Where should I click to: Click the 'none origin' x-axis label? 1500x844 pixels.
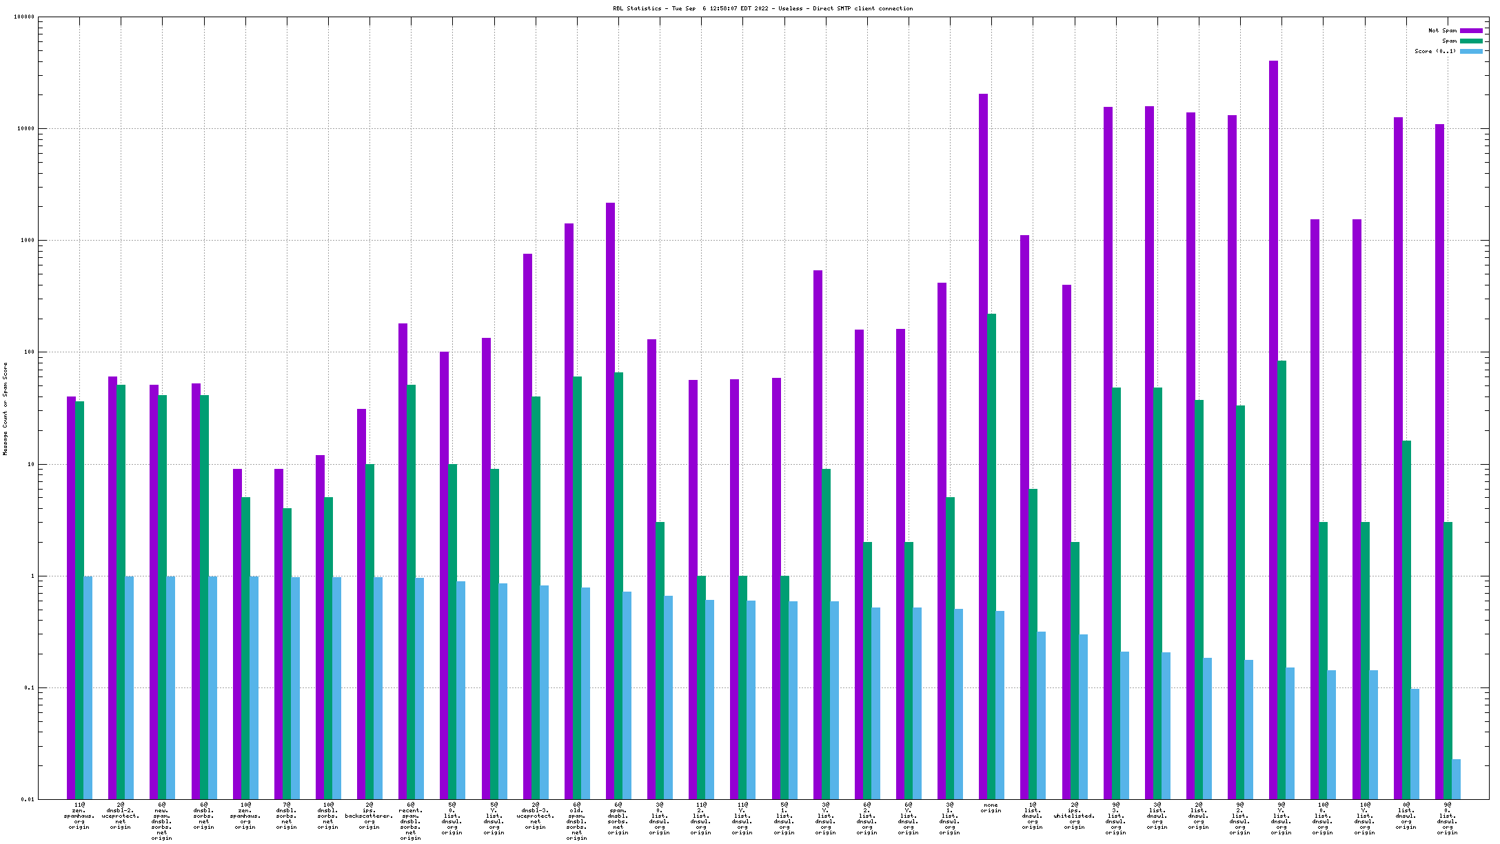[991, 807]
